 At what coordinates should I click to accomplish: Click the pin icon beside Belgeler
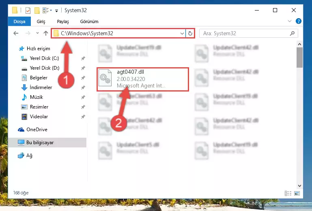click(x=83, y=78)
